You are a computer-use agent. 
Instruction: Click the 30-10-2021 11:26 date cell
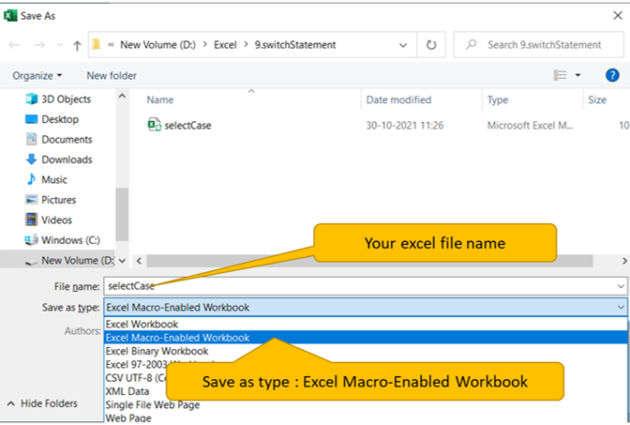click(x=405, y=126)
